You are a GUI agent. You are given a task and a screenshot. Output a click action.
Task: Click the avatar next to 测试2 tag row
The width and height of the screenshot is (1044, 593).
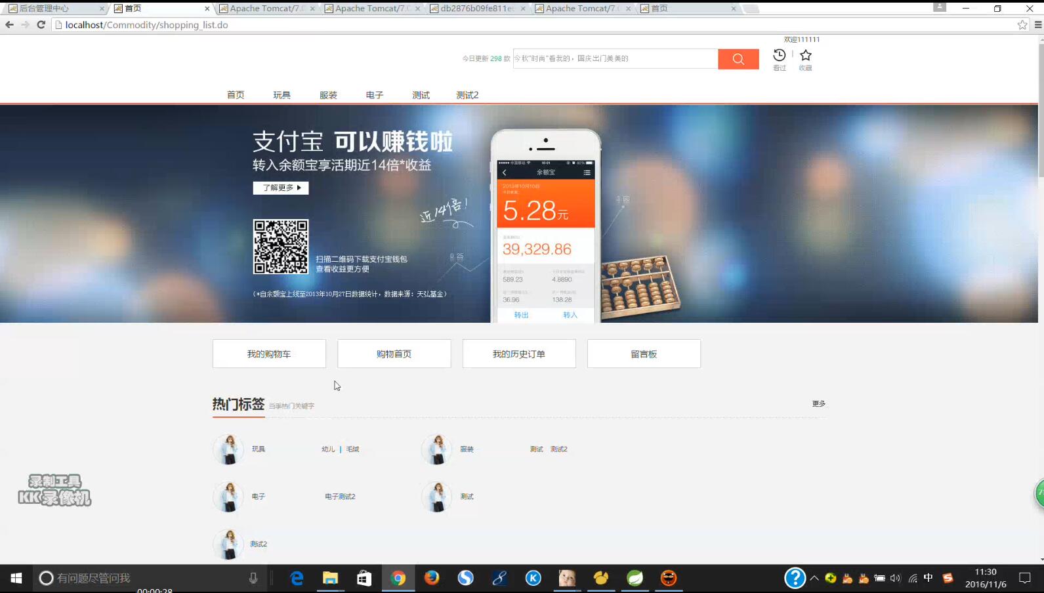point(228,544)
